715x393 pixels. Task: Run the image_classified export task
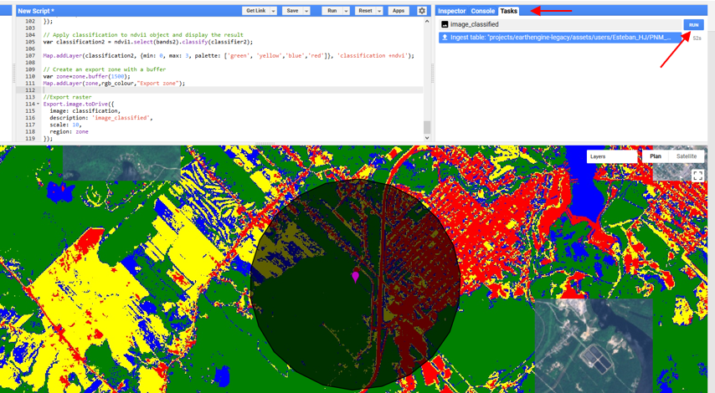693,25
